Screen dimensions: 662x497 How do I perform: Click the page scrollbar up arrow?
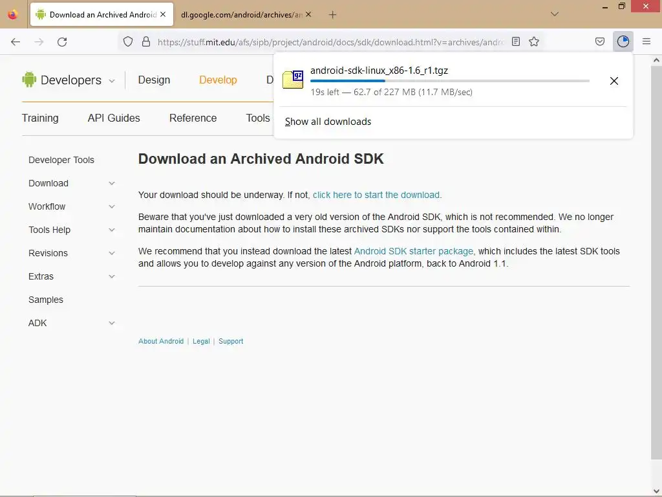(656, 60)
